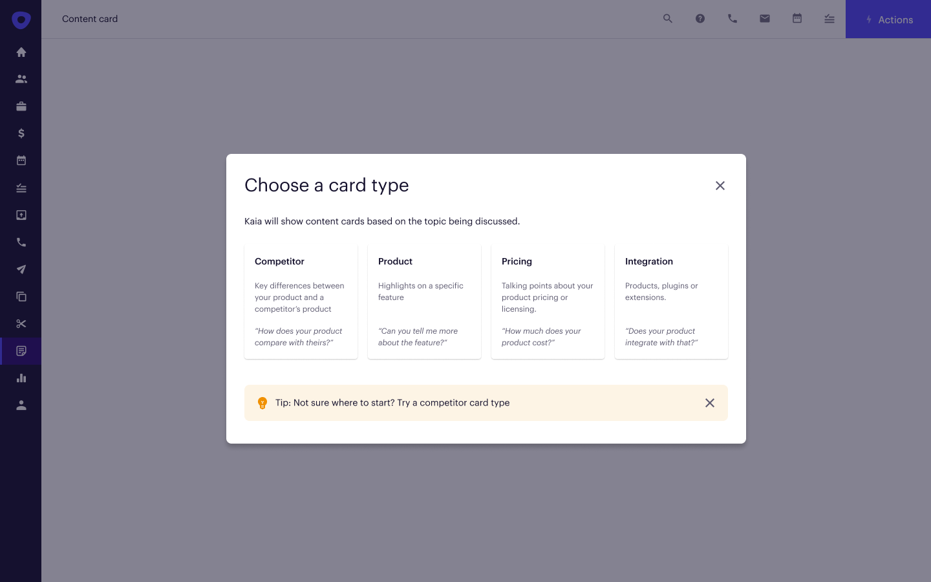The height and width of the screenshot is (582, 931).
Task: Dismiss the competitor tip banner
Action: tap(710, 403)
